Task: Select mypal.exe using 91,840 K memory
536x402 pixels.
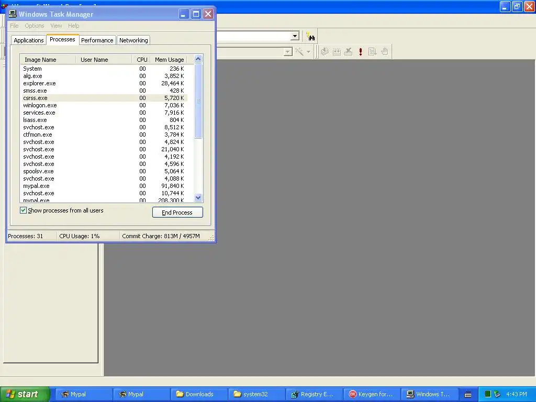Action: [x=104, y=186]
